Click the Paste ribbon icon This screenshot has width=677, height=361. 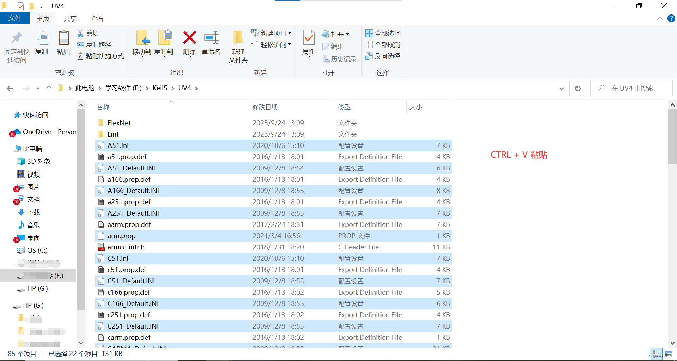pyautogui.click(x=63, y=38)
